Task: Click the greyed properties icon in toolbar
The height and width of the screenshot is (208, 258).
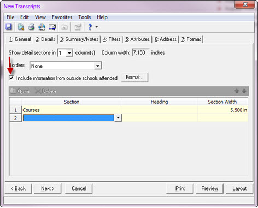Action: click(78, 27)
